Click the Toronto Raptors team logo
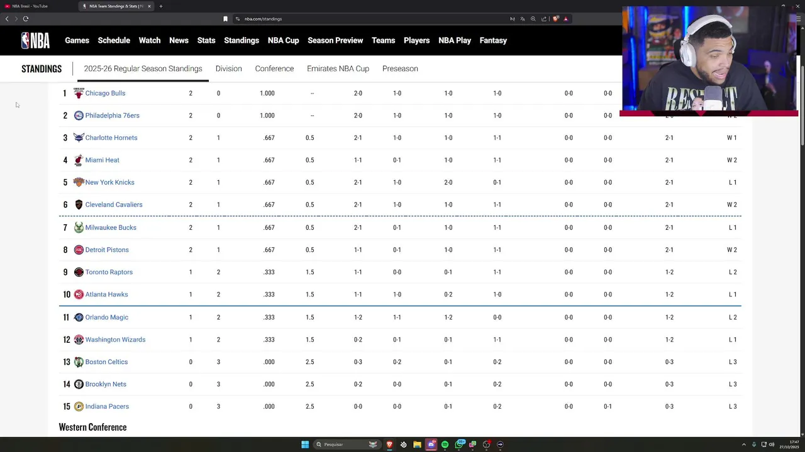Image resolution: width=805 pixels, height=452 pixels. pos(79,272)
